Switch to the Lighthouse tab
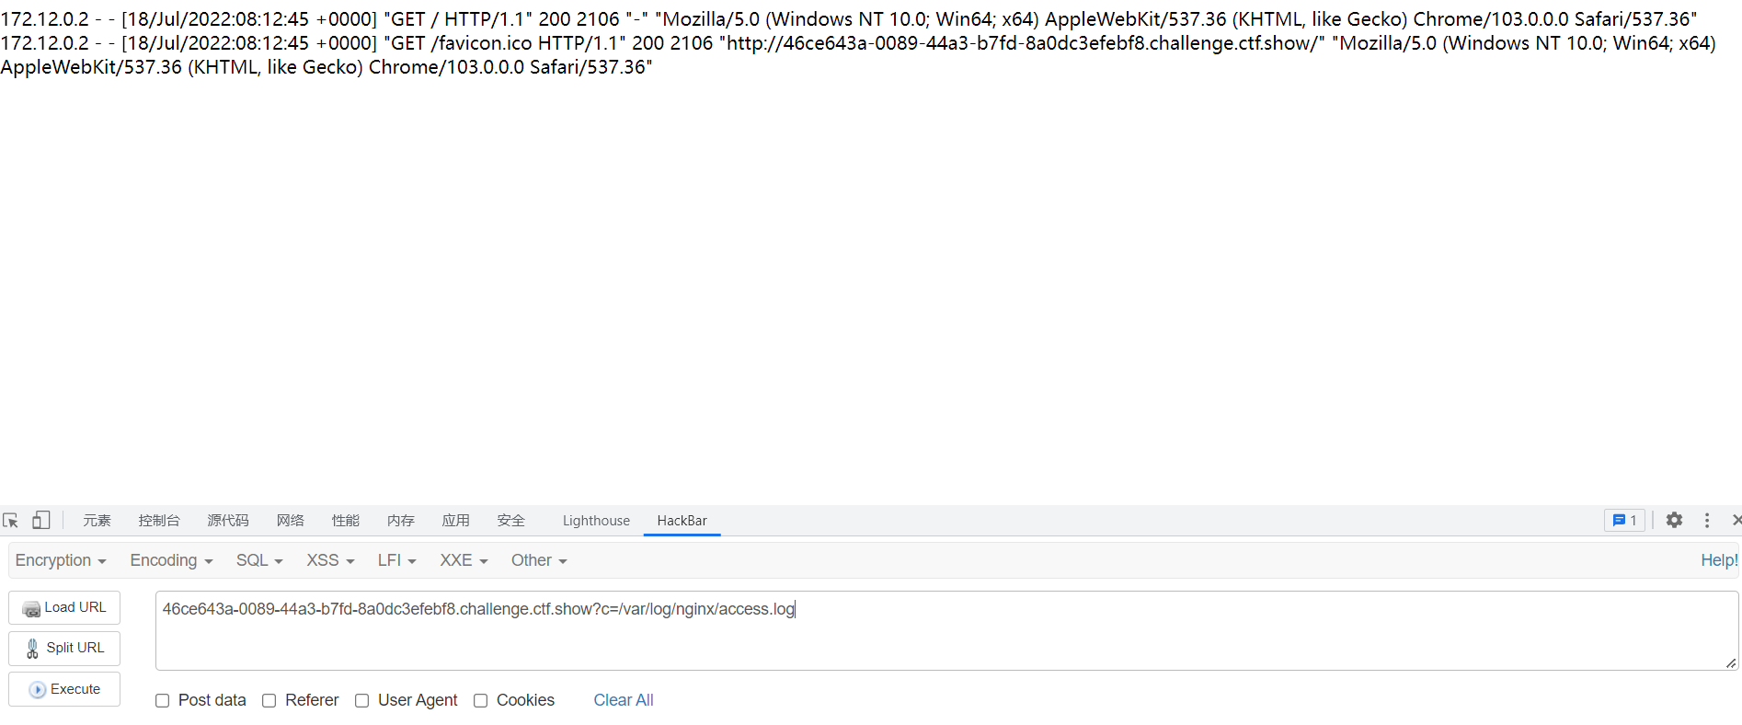This screenshot has width=1742, height=725. [596, 521]
